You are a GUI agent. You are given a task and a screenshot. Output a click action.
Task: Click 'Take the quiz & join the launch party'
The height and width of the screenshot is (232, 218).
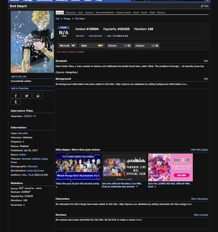[x=77, y=184]
